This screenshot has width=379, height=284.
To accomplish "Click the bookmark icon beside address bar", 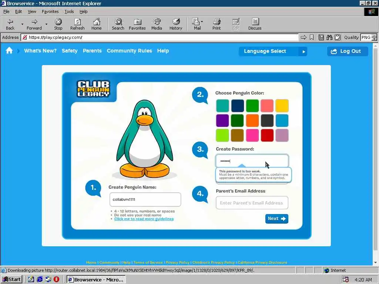I will 312,37.
